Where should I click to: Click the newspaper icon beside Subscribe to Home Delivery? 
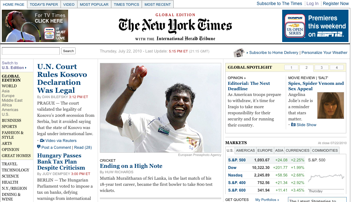point(239,53)
